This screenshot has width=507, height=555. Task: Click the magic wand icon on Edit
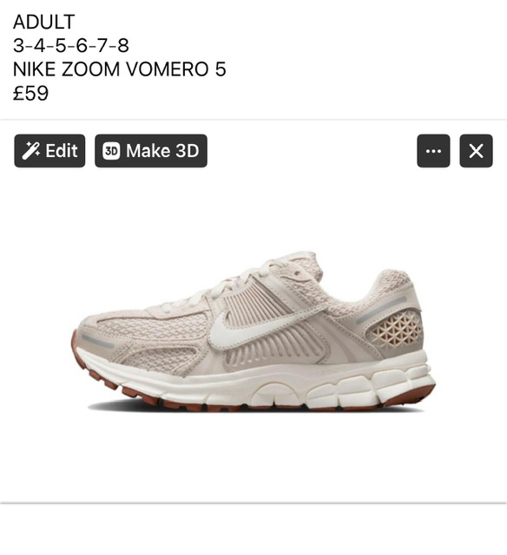tap(31, 151)
